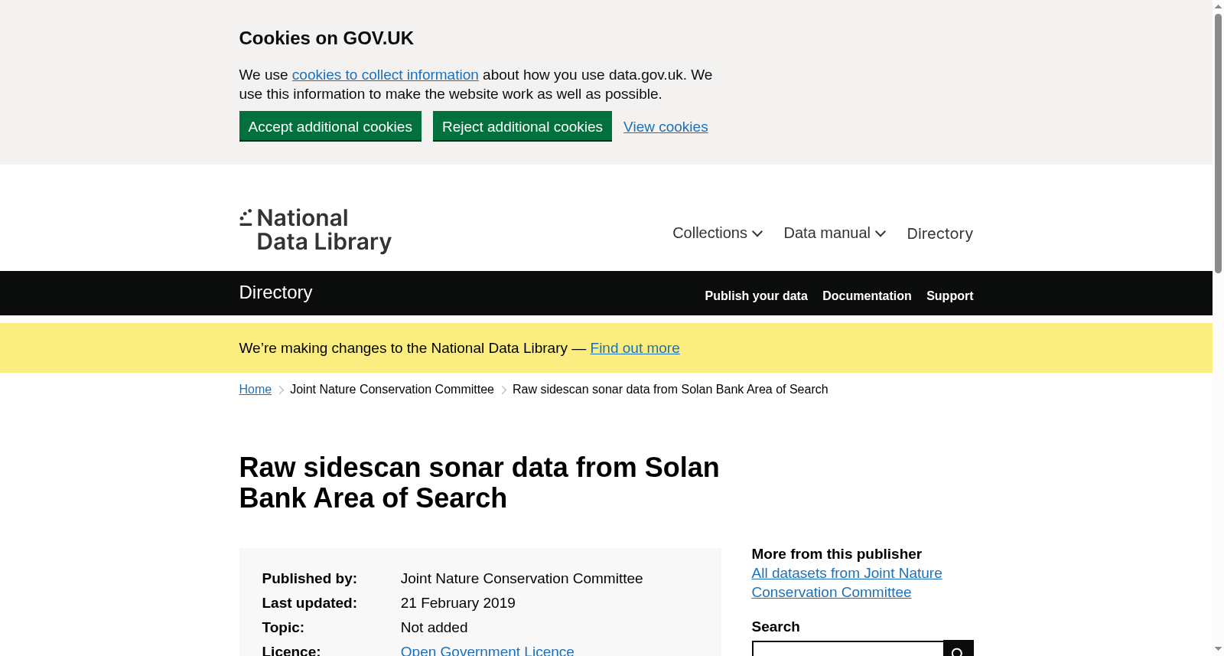1224x656 pixels.
Task: Go to Home breadcrumb
Action: coord(256,390)
